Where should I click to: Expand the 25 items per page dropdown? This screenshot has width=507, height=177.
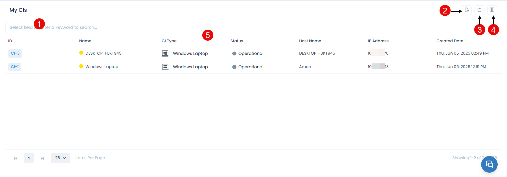point(60,158)
